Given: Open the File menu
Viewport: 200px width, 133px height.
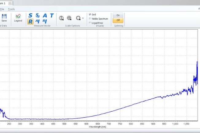Looking at the screenshot, I should point(2,9).
